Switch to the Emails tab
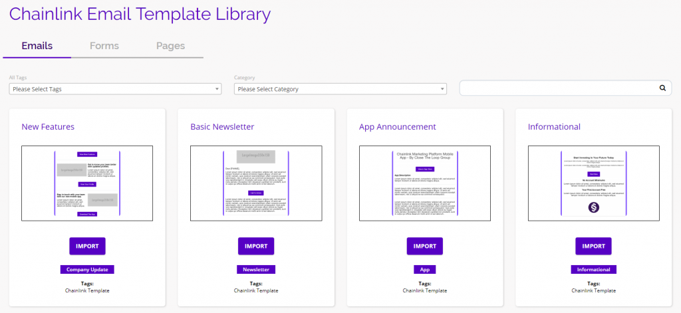 click(37, 46)
